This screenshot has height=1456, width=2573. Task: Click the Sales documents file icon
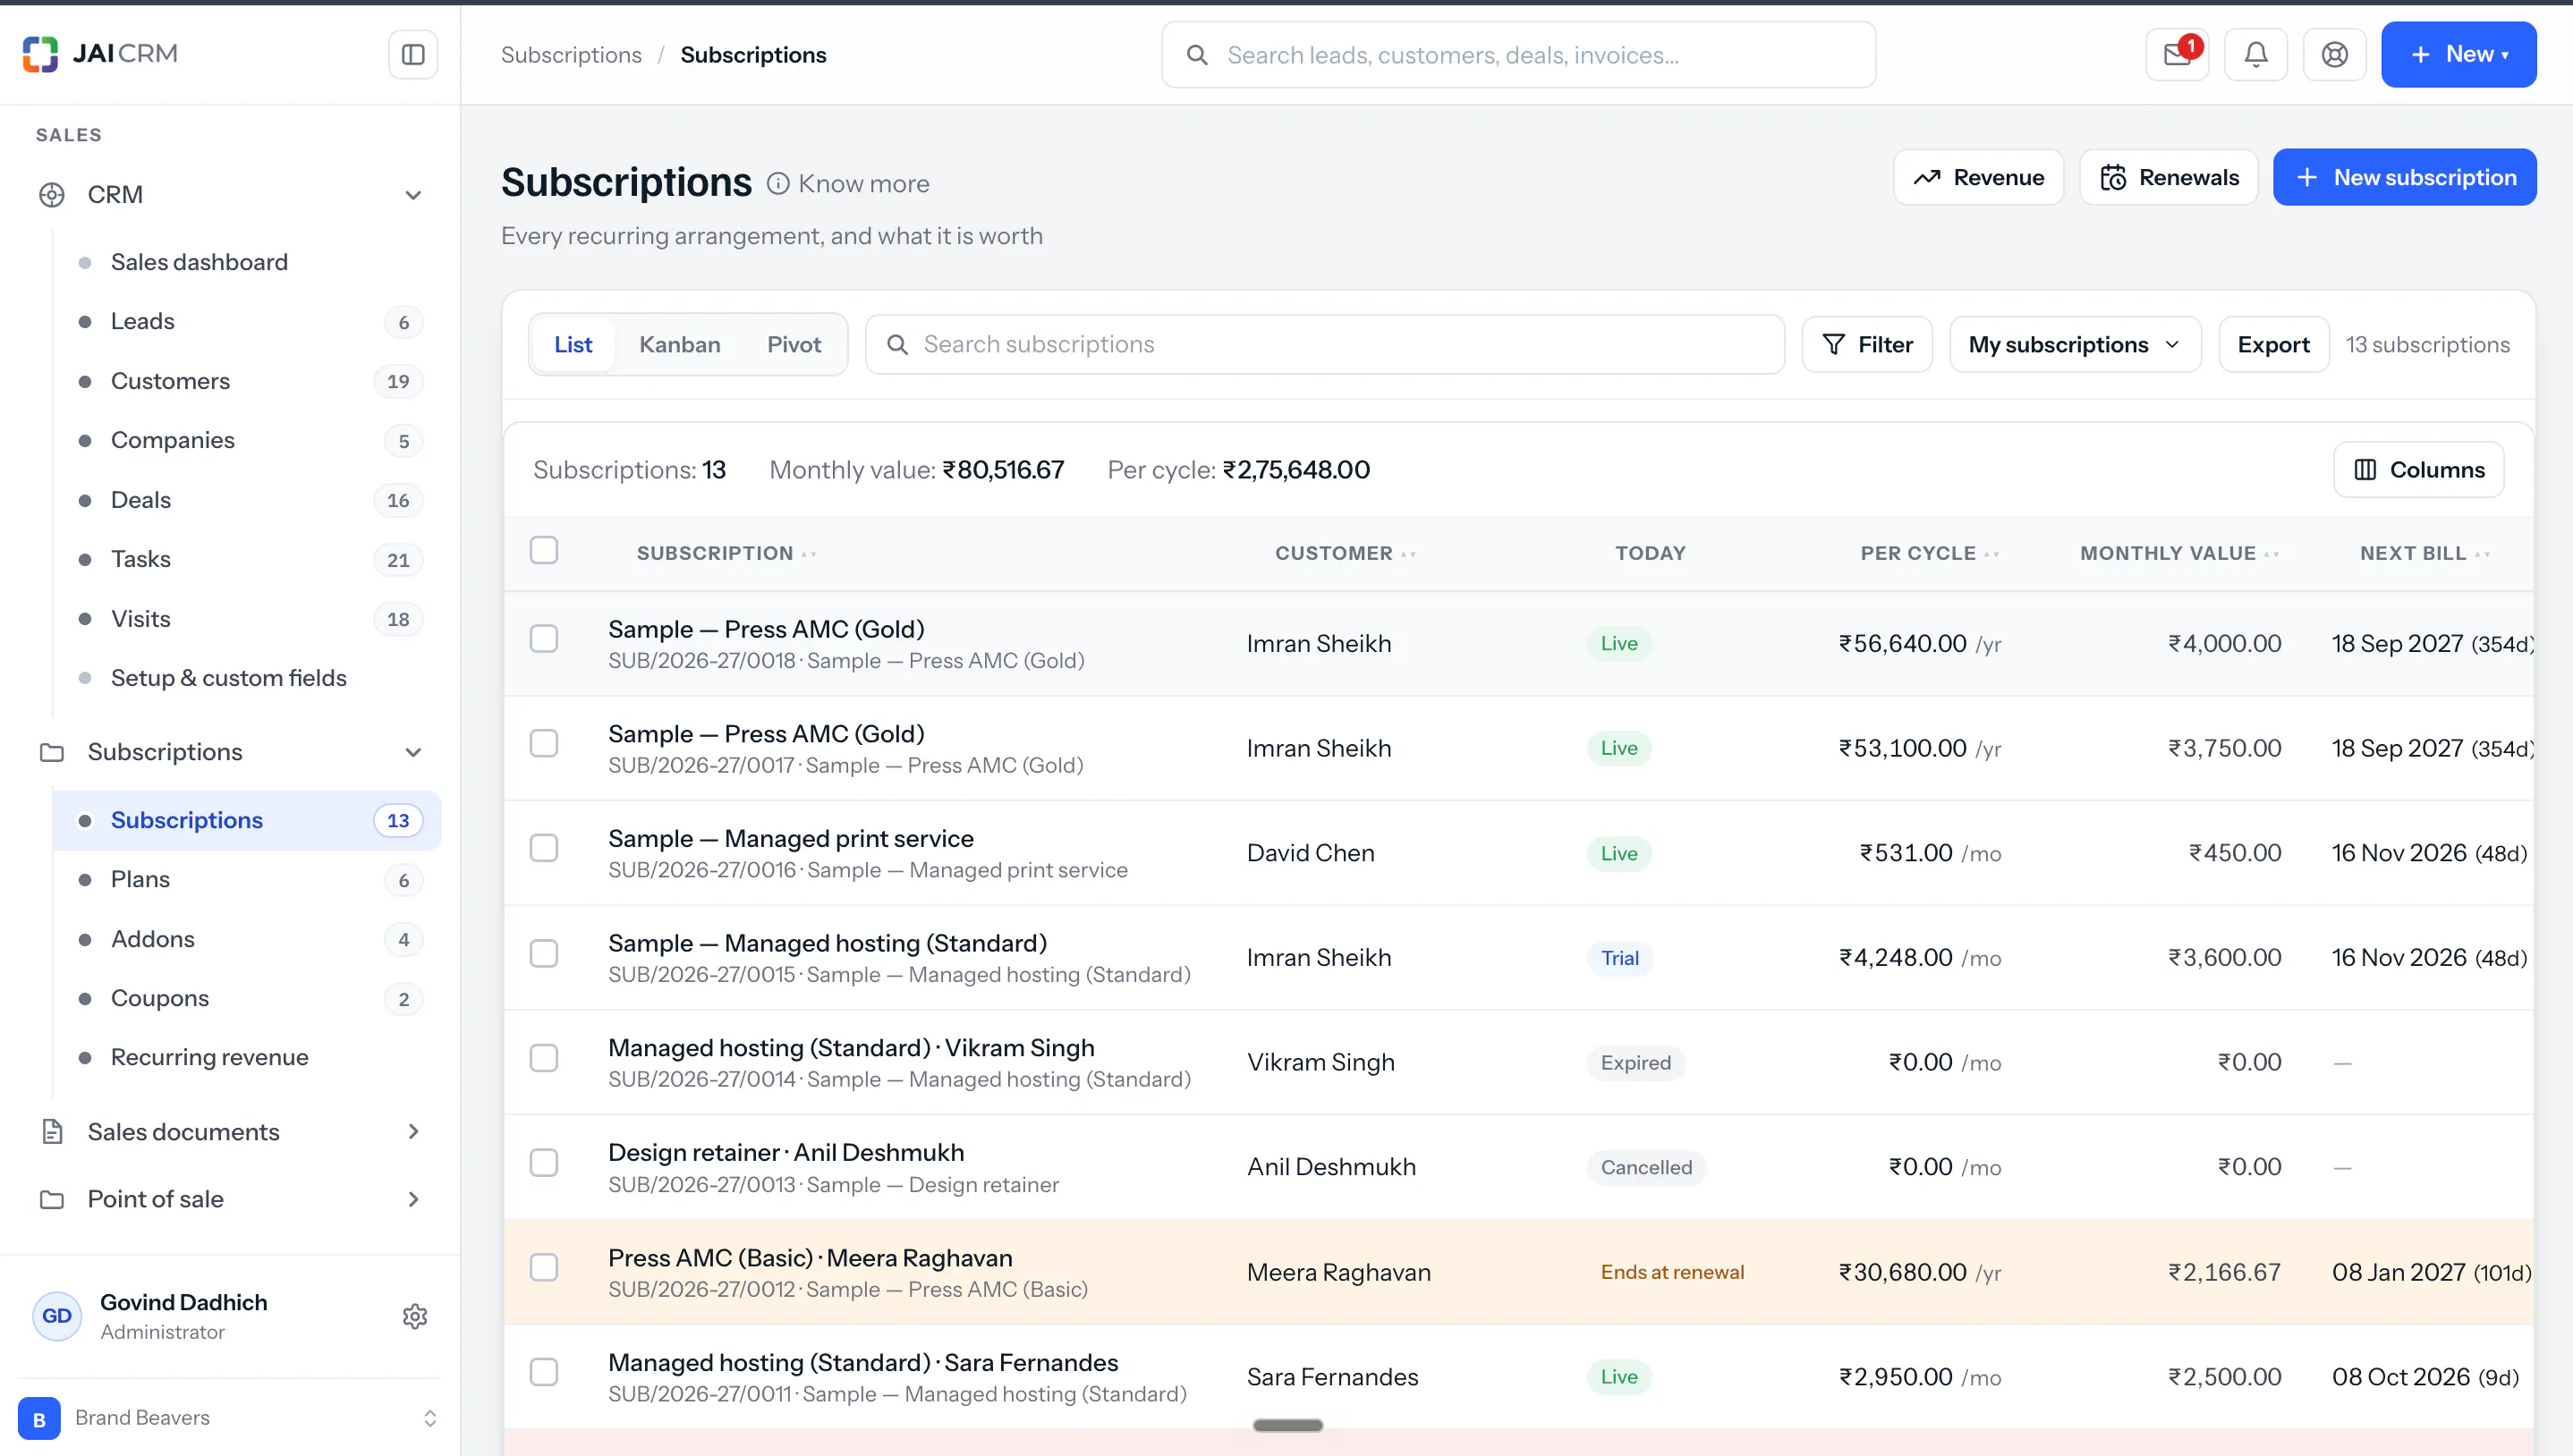click(x=52, y=1132)
